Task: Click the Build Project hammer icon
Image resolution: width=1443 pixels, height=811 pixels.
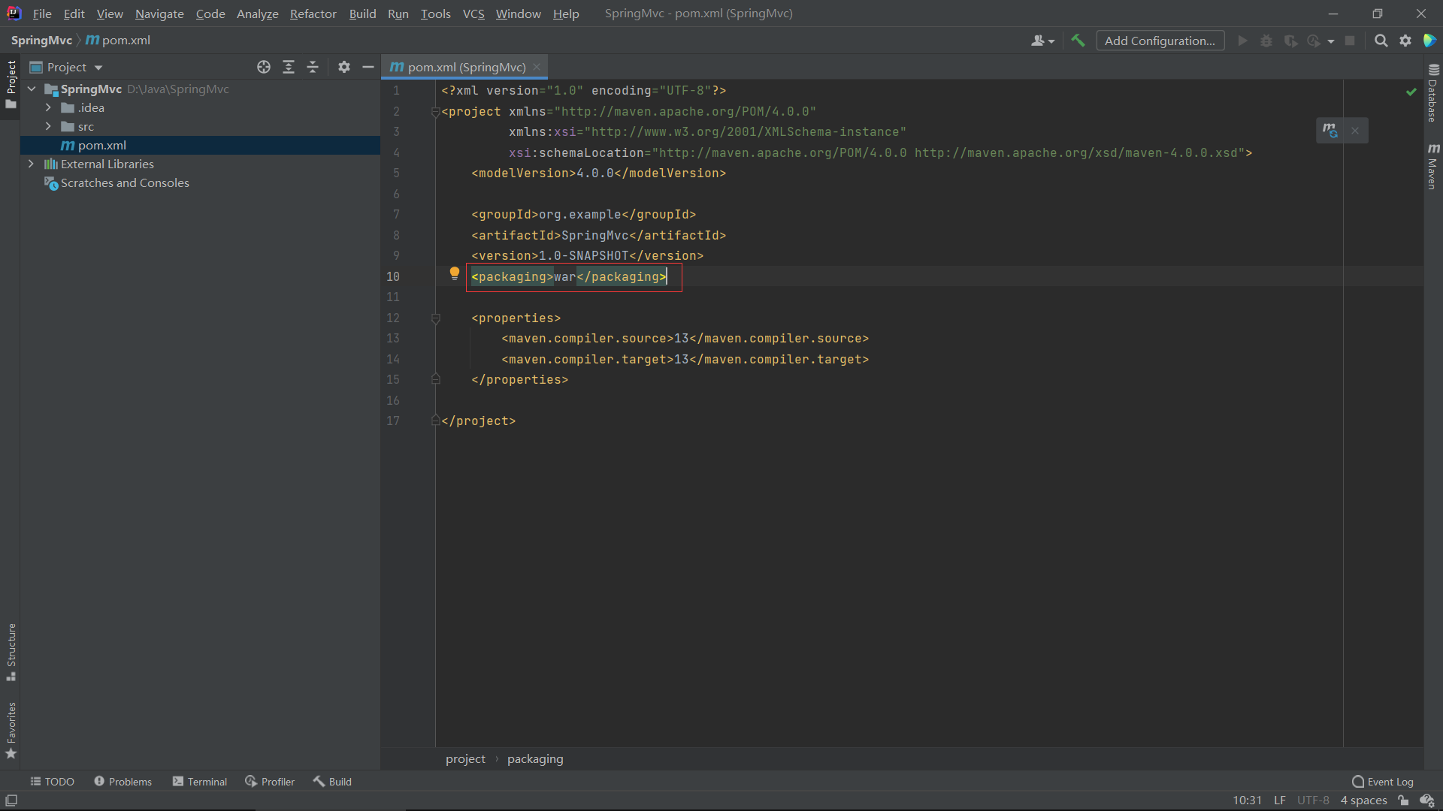Action: pyautogui.click(x=1078, y=41)
